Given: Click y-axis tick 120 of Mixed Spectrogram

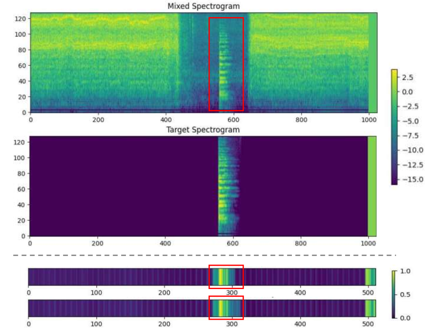Looking at the screenshot, I should tap(20, 19).
